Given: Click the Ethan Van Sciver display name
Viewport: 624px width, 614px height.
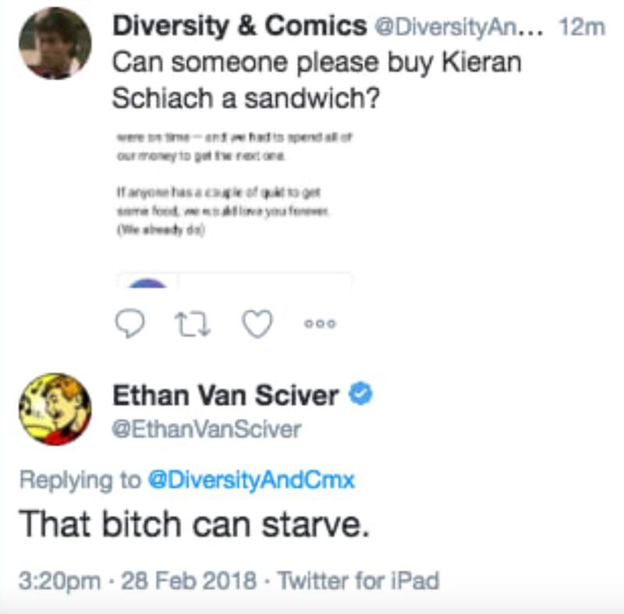Looking at the screenshot, I should point(226,396).
